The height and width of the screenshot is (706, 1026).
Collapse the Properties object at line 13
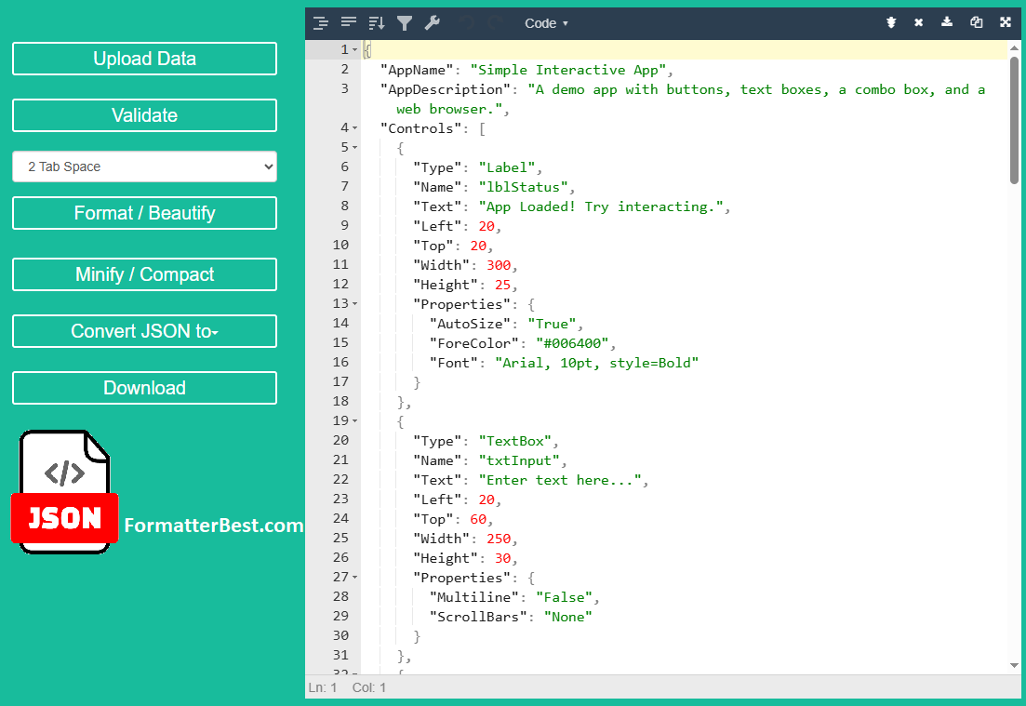pos(354,304)
